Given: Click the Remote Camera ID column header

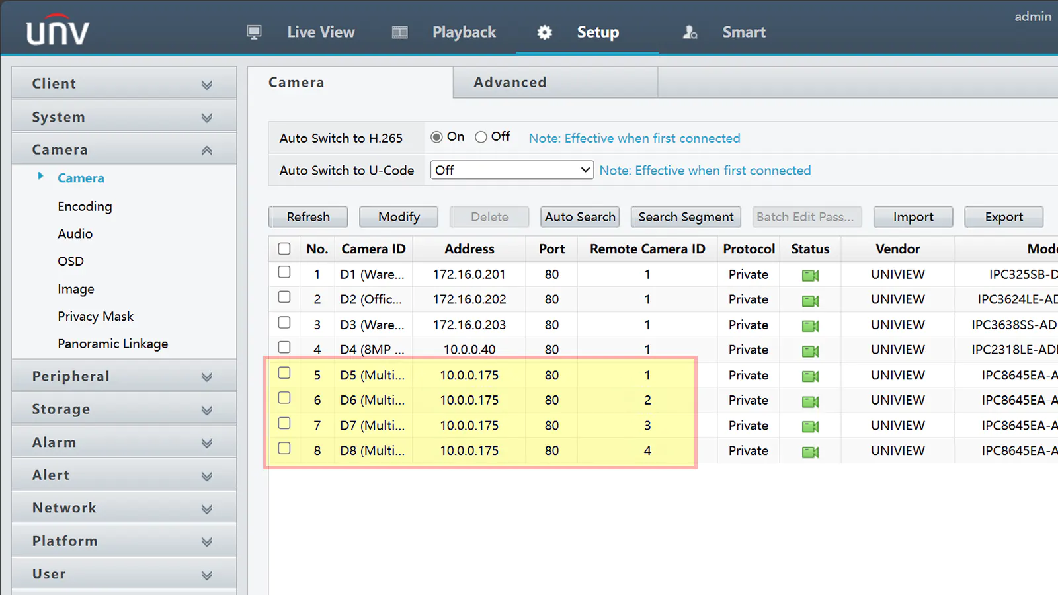Looking at the screenshot, I should (x=647, y=249).
